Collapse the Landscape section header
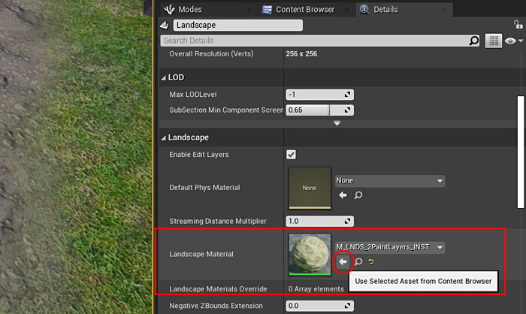526x314 pixels. tap(163, 138)
